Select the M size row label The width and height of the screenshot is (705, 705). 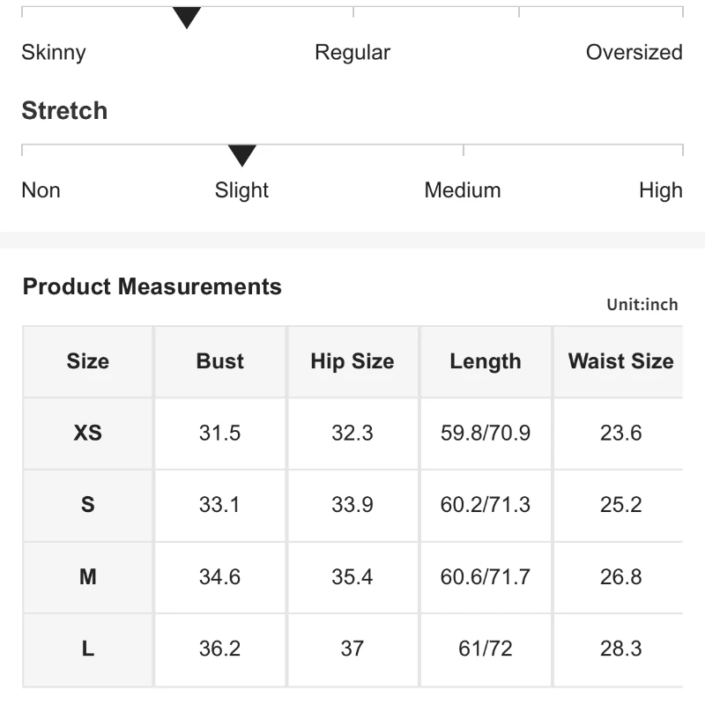point(88,577)
